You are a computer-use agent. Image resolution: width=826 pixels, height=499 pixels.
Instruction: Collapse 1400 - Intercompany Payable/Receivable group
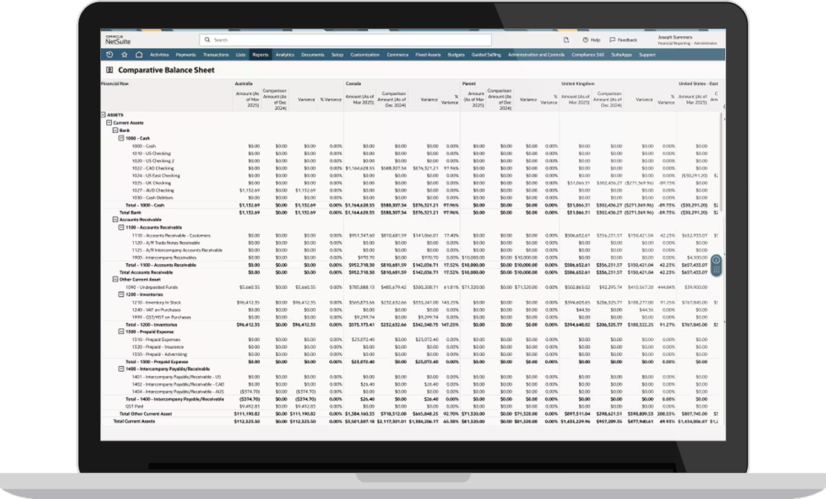click(x=121, y=369)
